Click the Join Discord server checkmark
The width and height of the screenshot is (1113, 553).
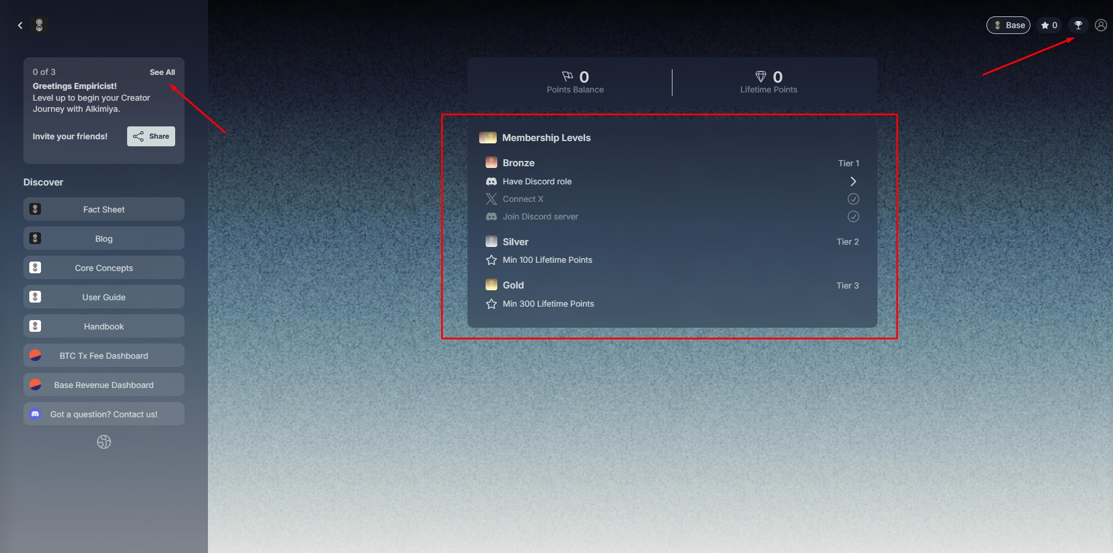853,217
